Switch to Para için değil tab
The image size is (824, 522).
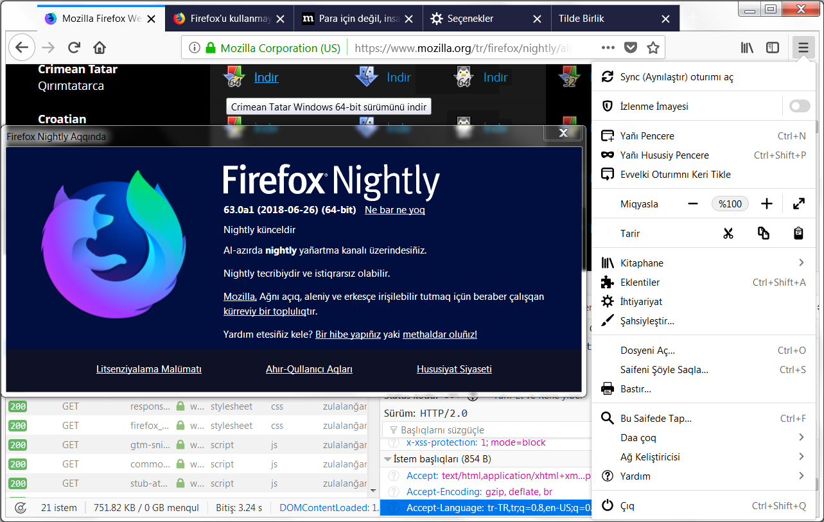(x=358, y=19)
